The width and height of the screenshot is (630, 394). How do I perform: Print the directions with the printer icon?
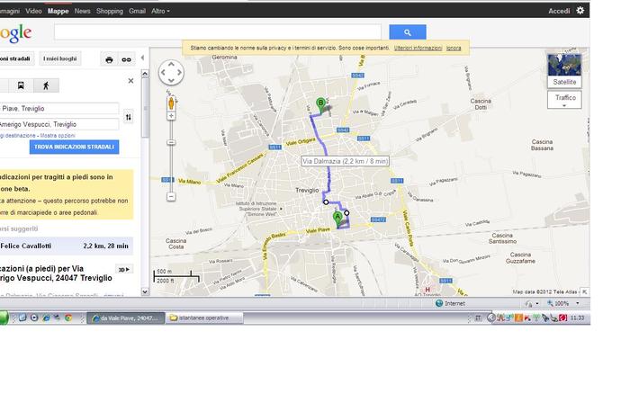109,59
